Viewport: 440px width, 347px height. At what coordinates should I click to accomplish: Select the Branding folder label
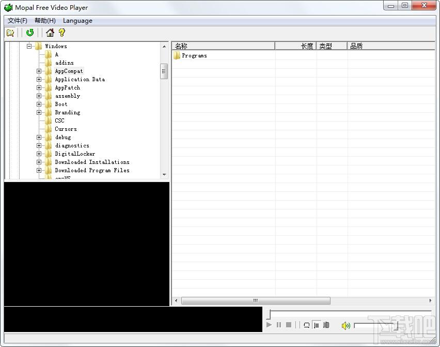(x=68, y=112)
